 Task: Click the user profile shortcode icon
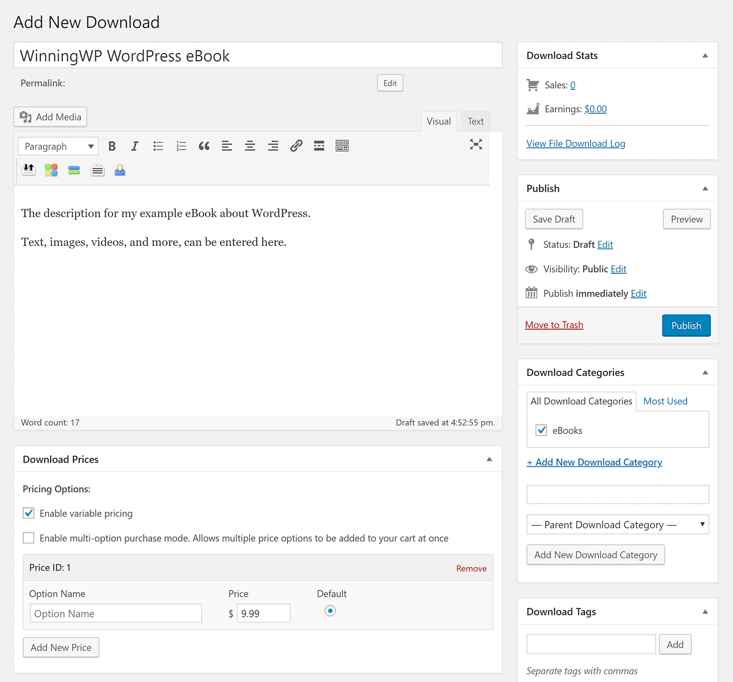pos(120,170)
